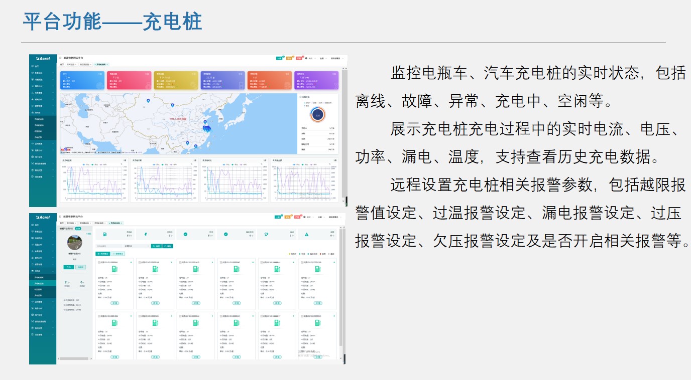Click the charger number search input field
The width and height of the screenshot is (691, 380).
point(109,246)
